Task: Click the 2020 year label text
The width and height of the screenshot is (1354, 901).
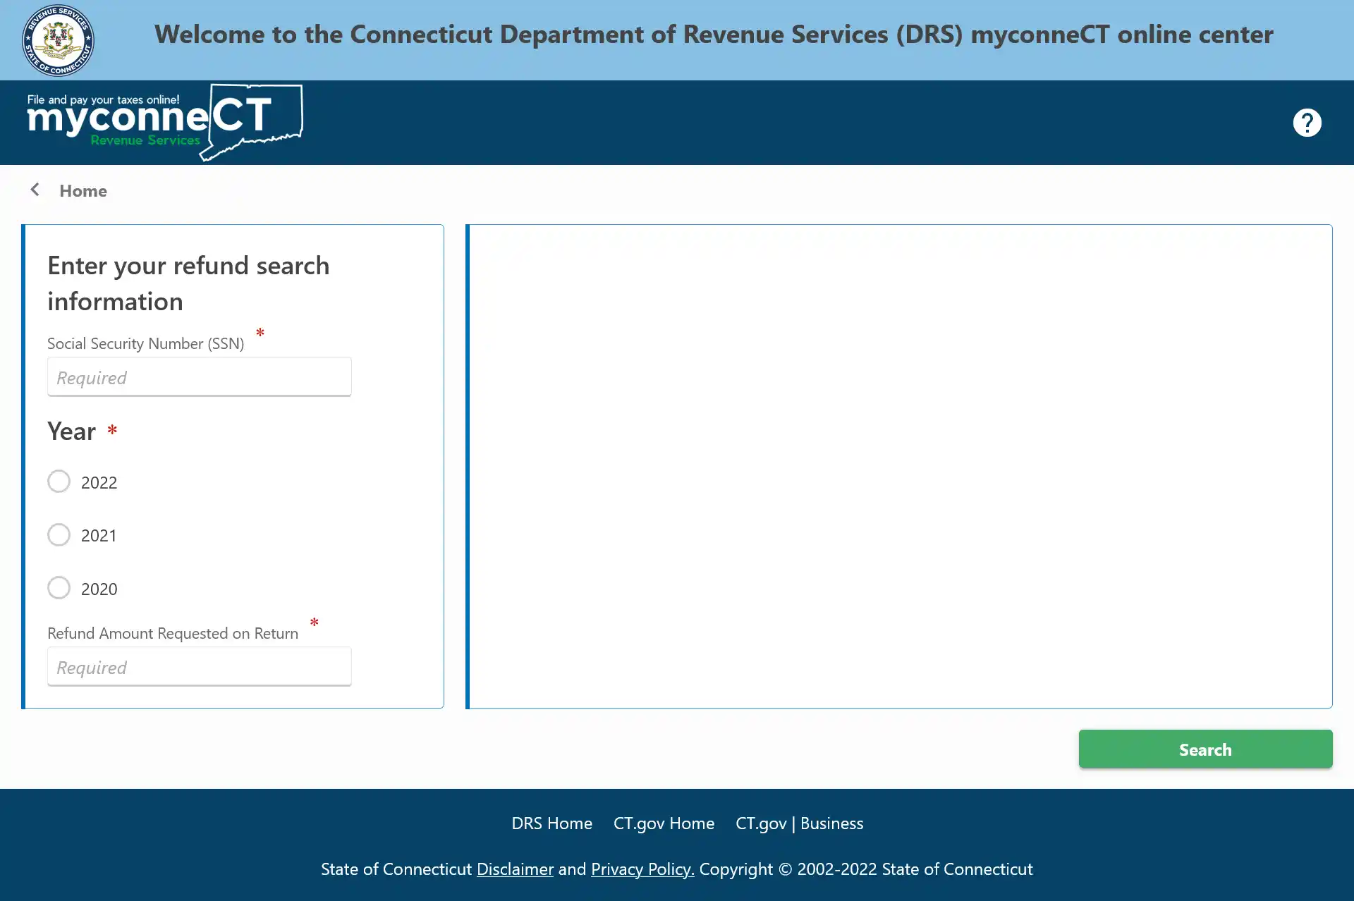Action: click(x=99, y=589)
